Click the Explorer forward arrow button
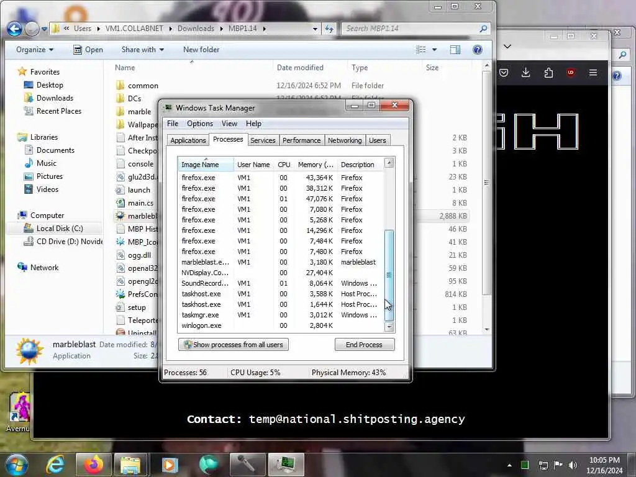The image size is (636, 477). pos(32,29)
